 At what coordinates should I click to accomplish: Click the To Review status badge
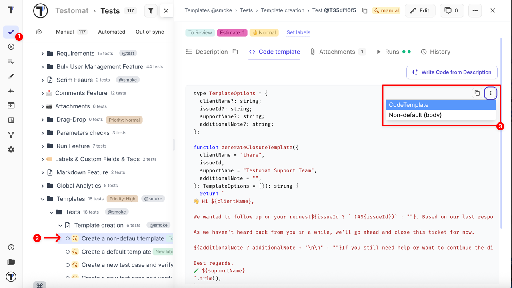[200, 32]
